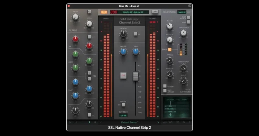Viewport: 259px width, 136px height.
Task: Click the EQ block in routing display
Action: (170, 106)
